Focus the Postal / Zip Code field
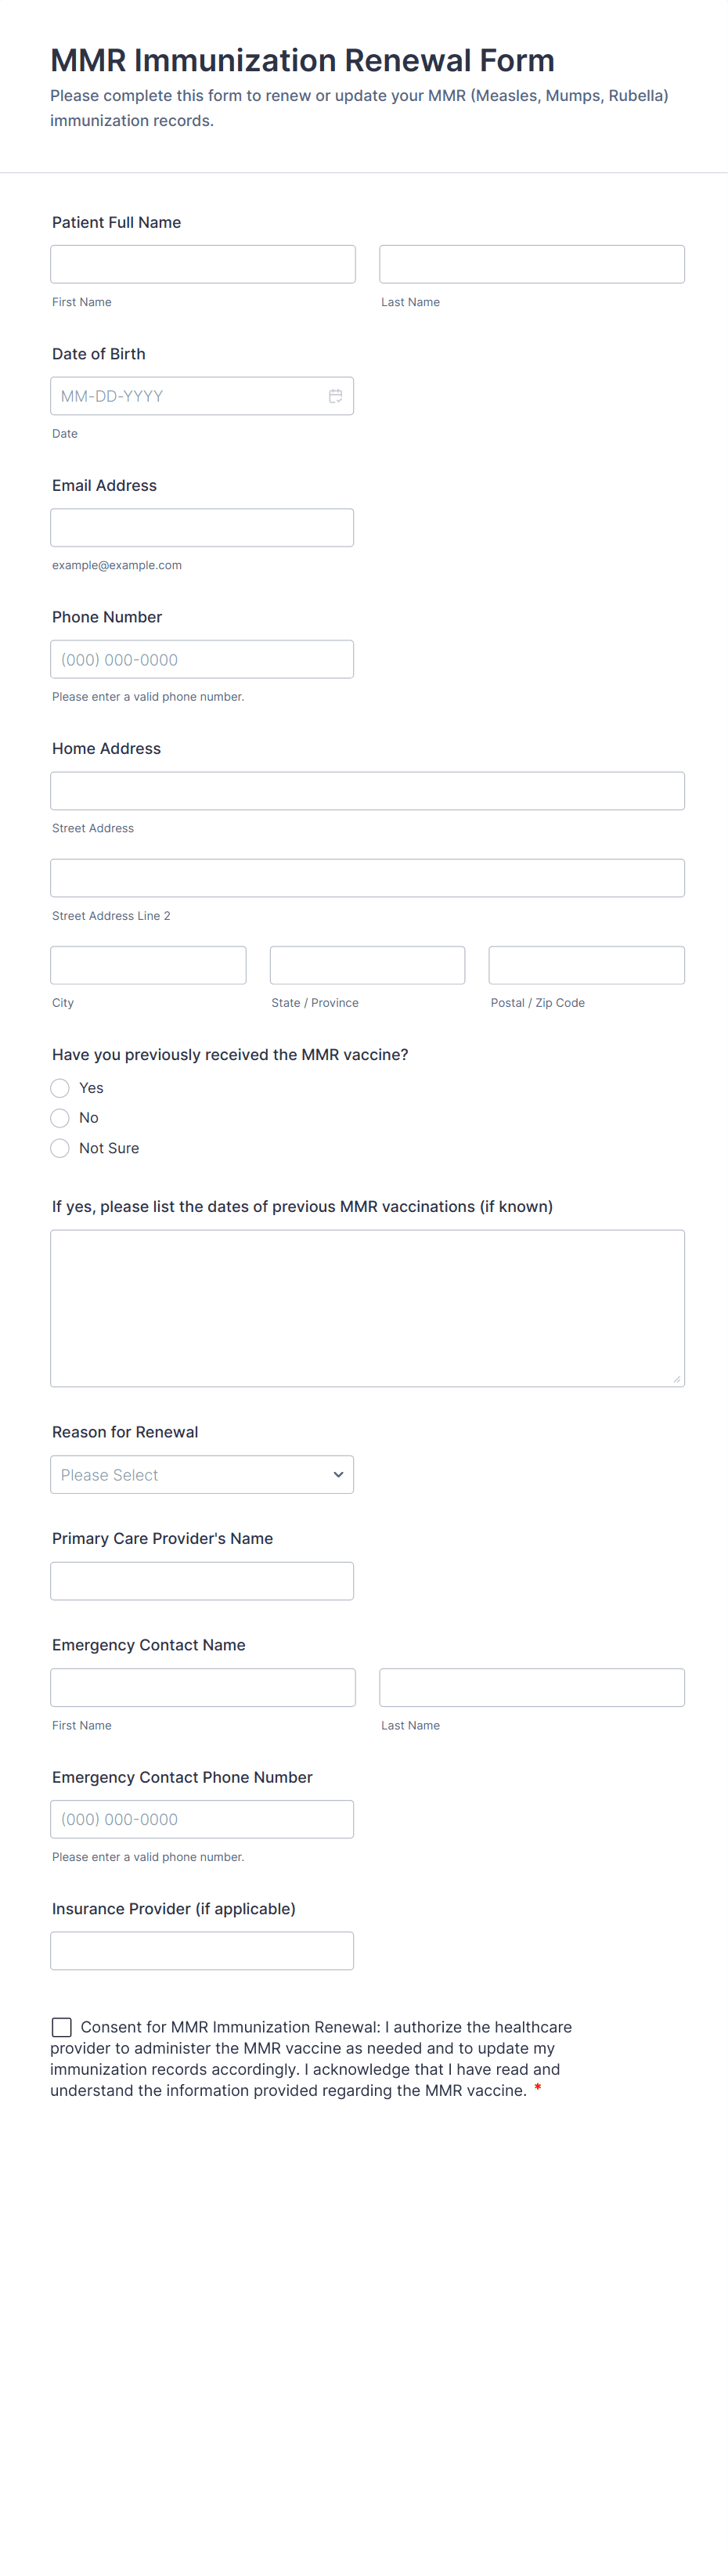The height and width of the screenshot is (2550, 728). pyautogui.click(x=586, y=965)
